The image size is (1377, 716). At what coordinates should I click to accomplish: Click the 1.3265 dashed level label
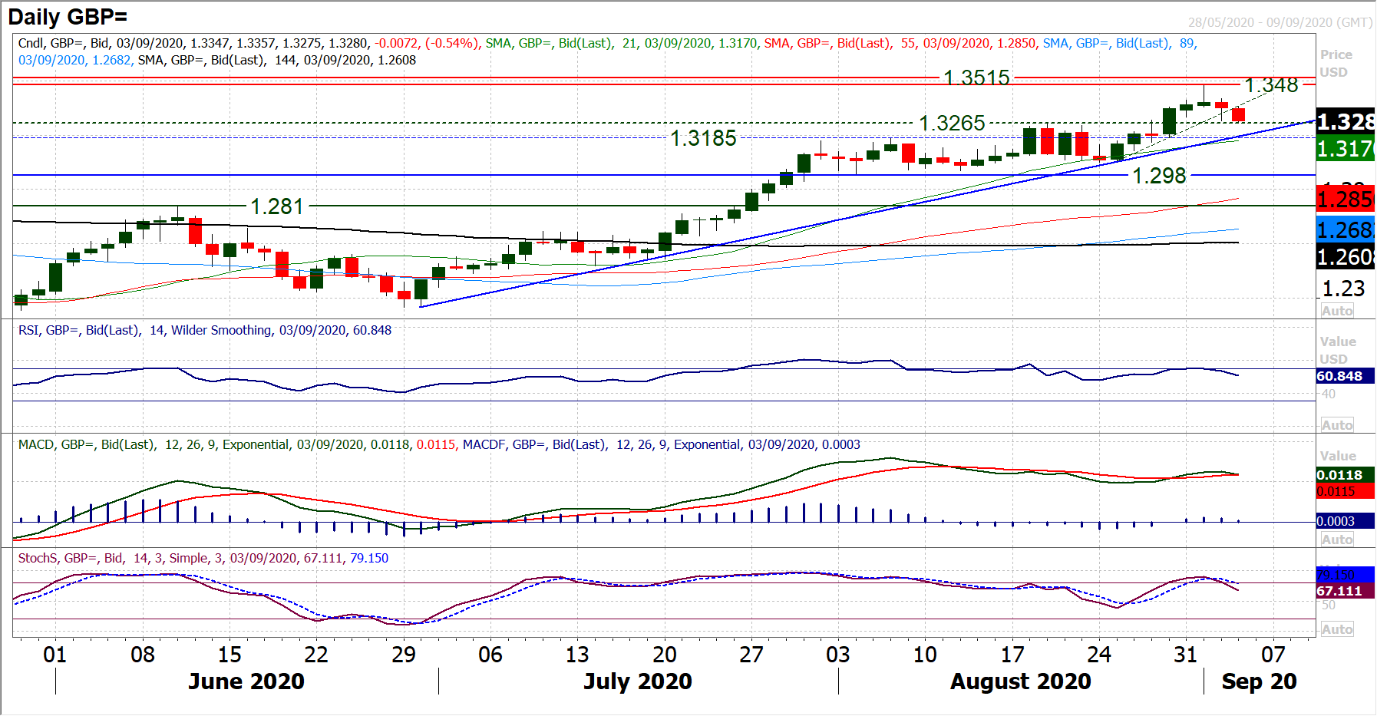[952, 123]
